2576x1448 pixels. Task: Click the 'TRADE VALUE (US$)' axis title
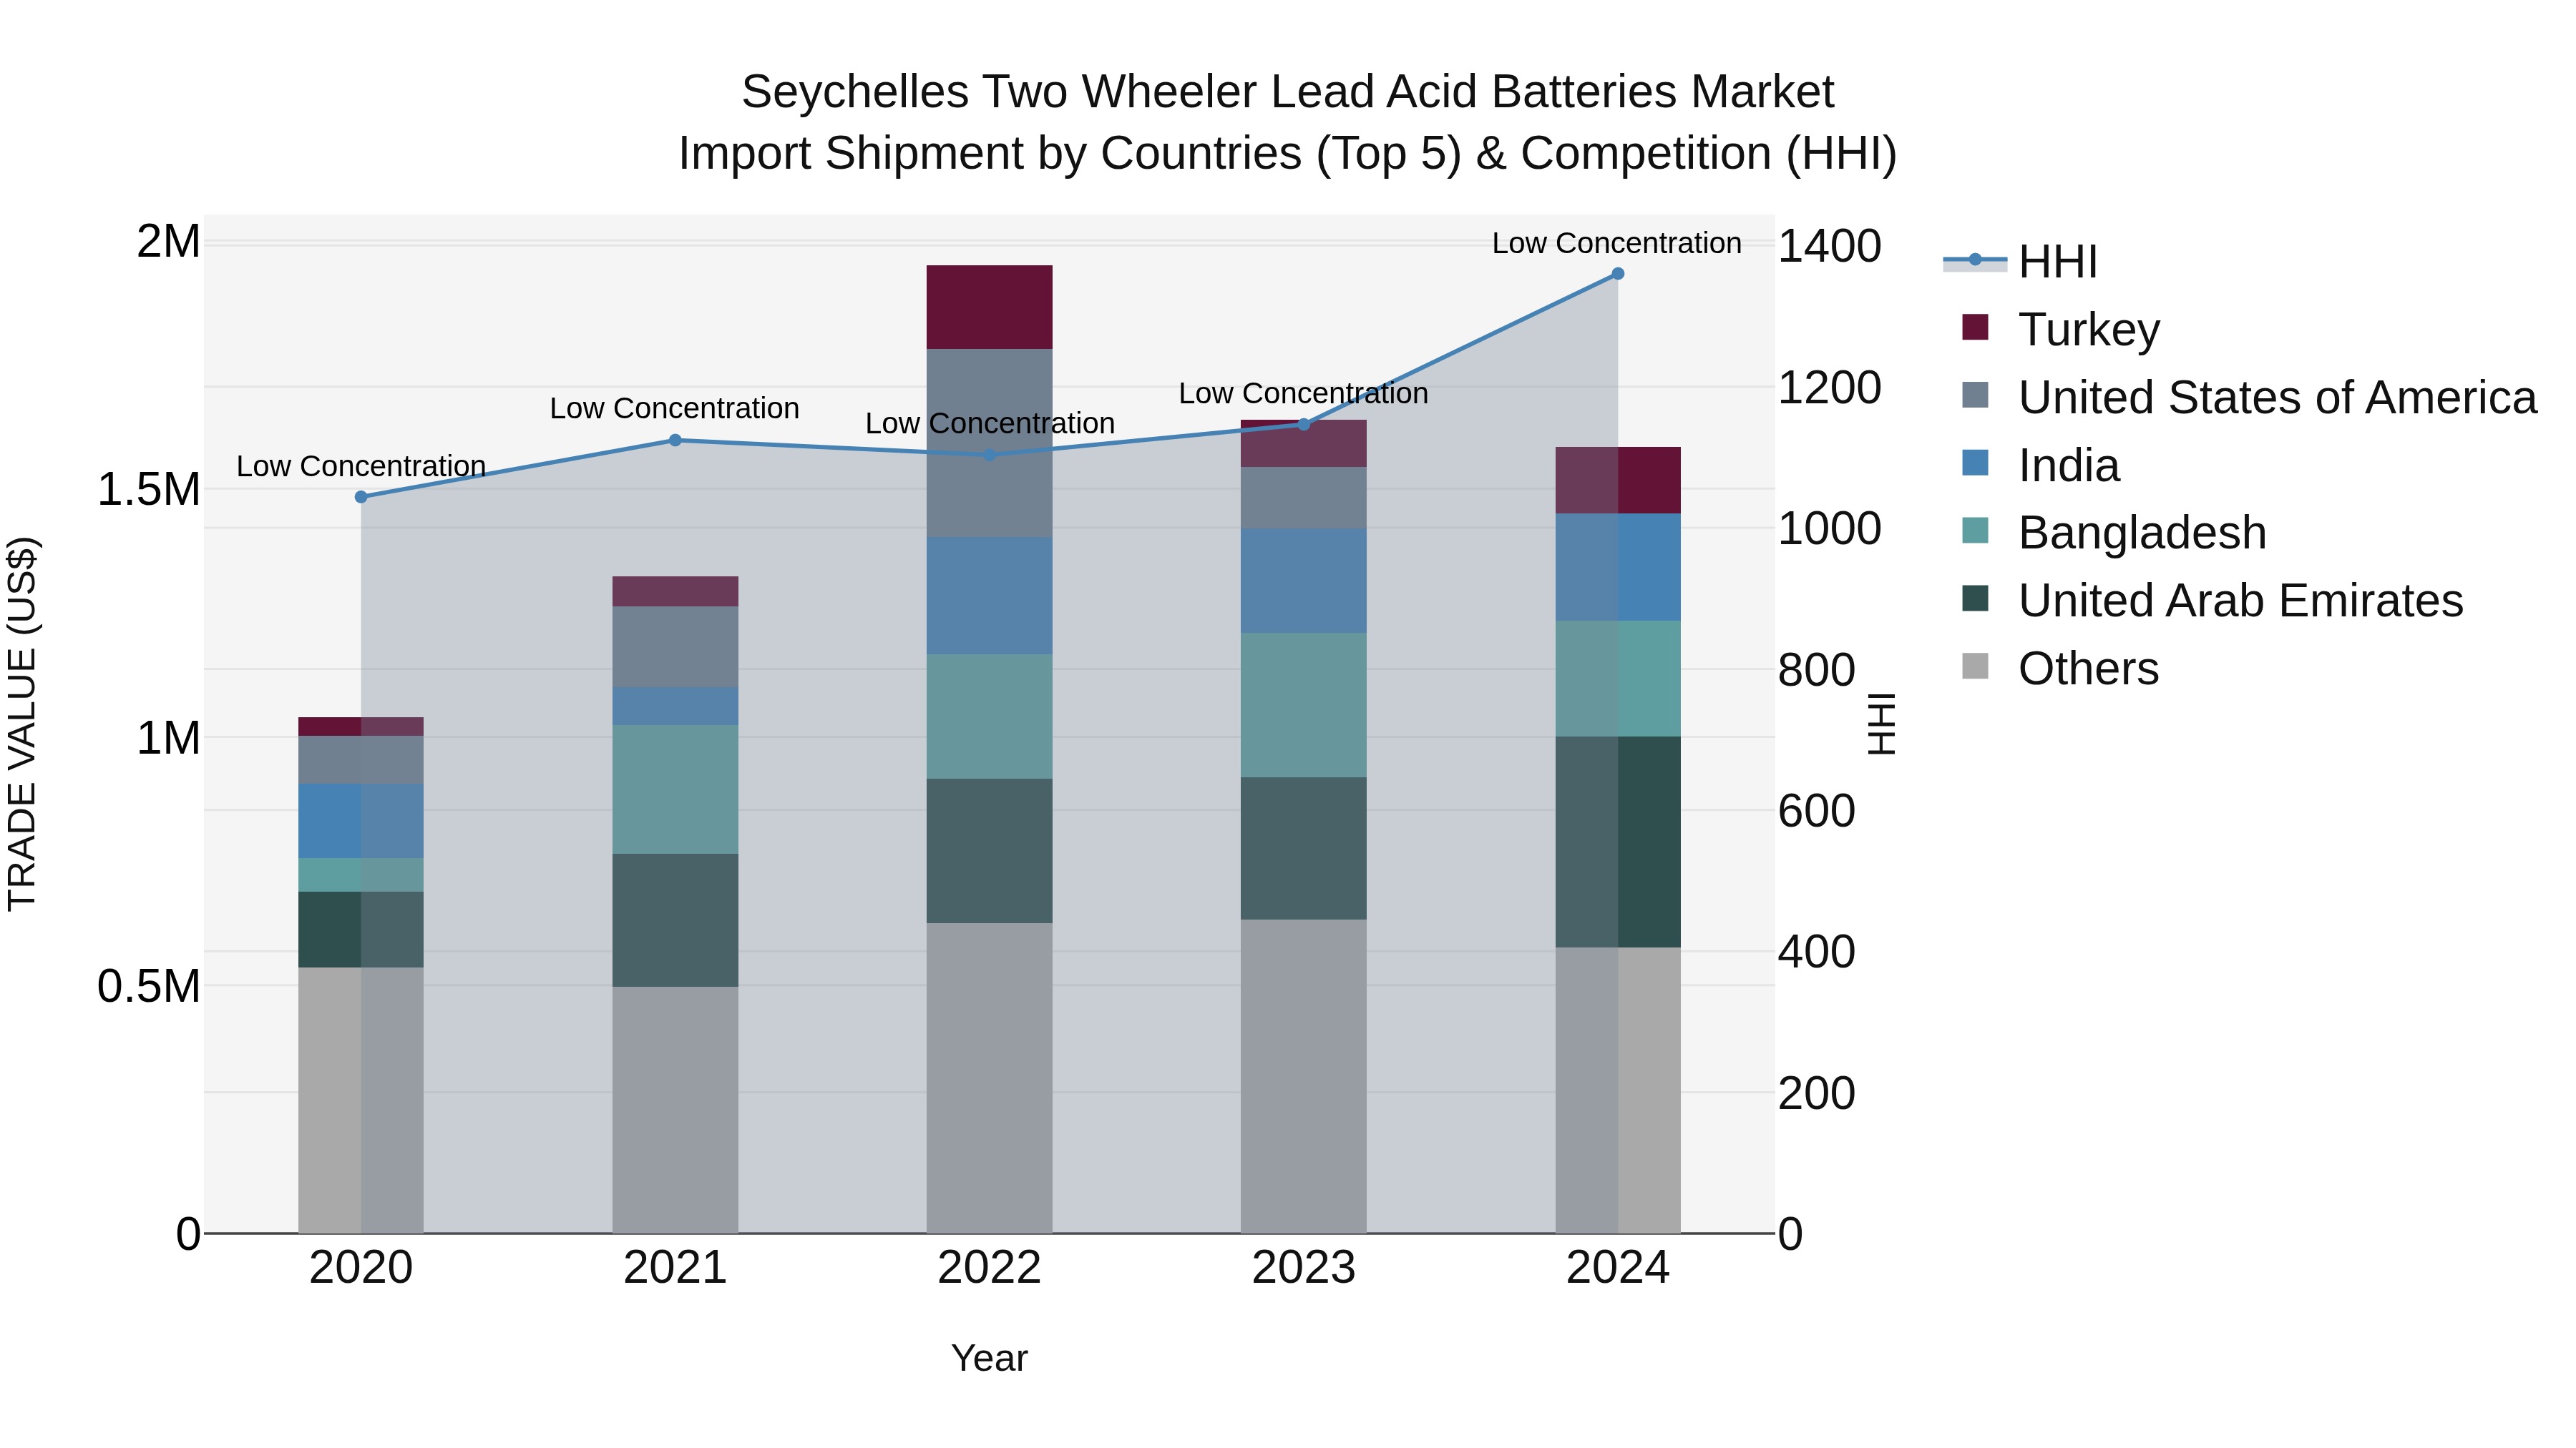tap(22, 724)
